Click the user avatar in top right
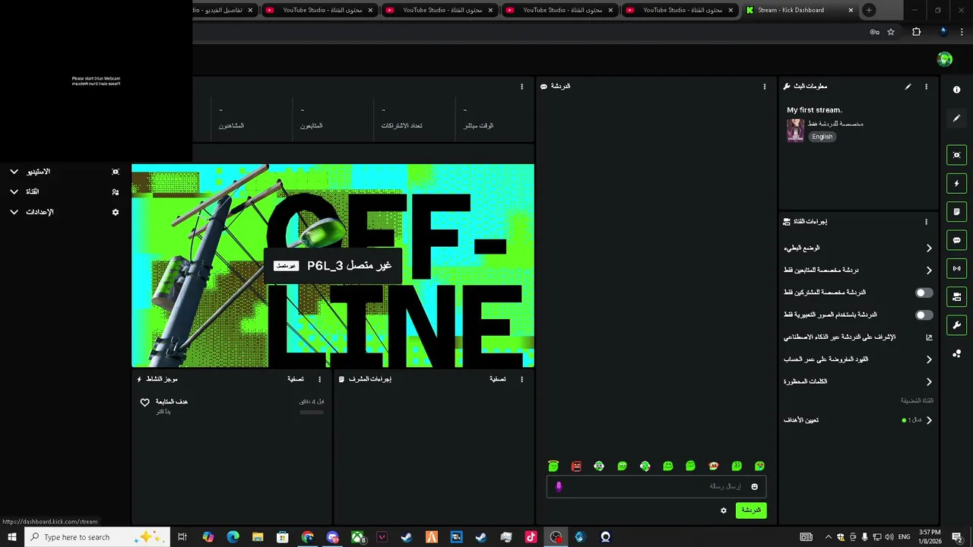973x547 pixels. point(945,59)
